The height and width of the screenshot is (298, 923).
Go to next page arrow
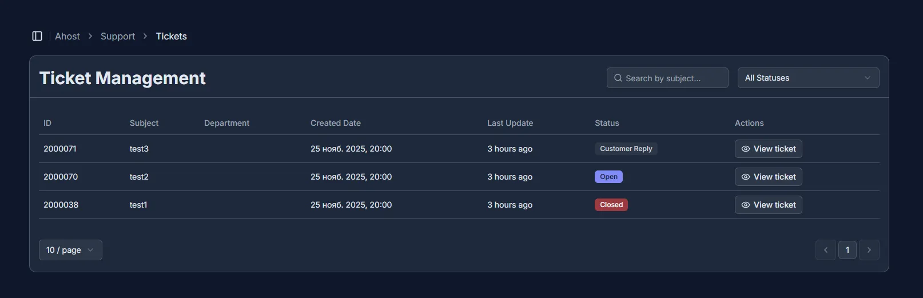[x=869, y=250]
